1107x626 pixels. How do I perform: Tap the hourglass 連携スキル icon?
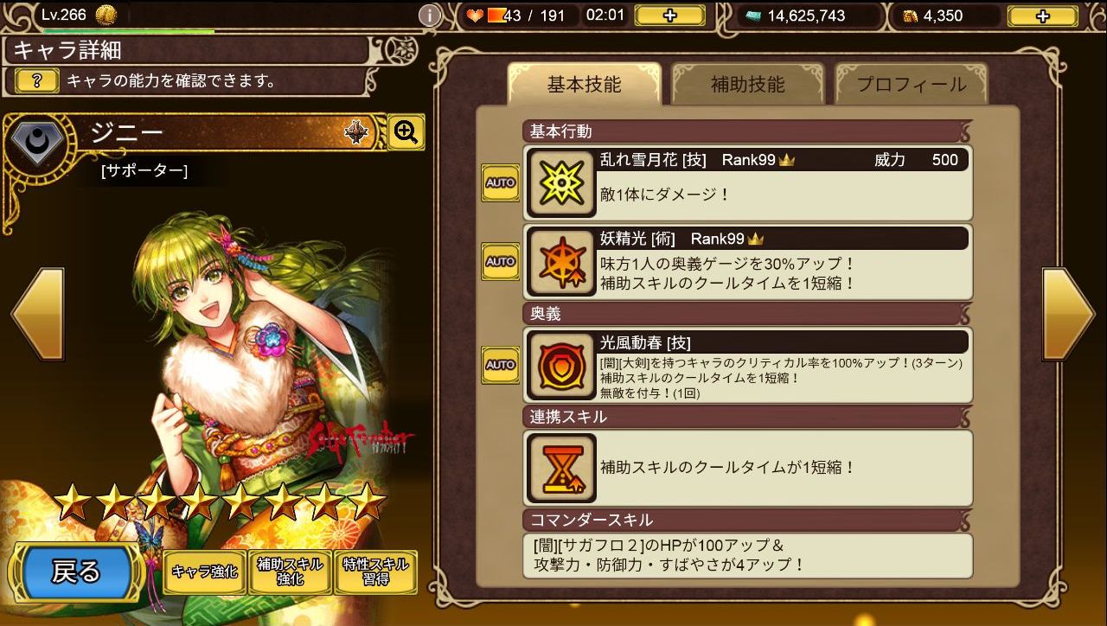pyautogui.click(x=561, y=468)
